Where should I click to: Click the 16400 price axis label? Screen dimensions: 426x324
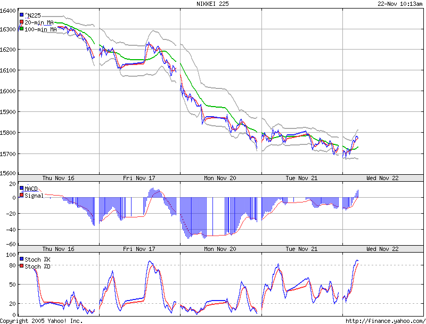7,11
